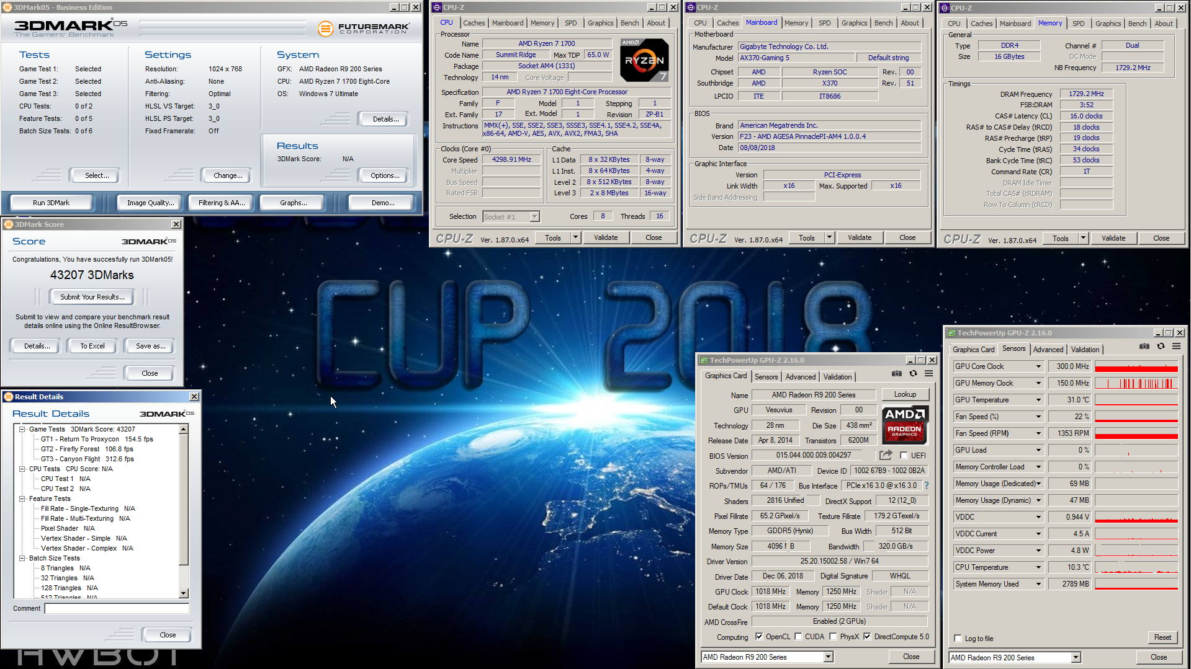Click GPU-Z Sensors window title bar icon

point(951,333)
